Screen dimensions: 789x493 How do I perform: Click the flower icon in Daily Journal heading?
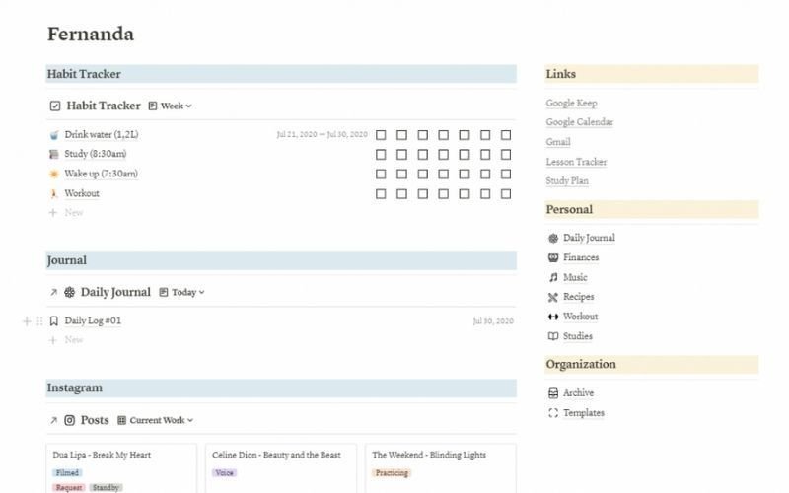coord(69,292)
